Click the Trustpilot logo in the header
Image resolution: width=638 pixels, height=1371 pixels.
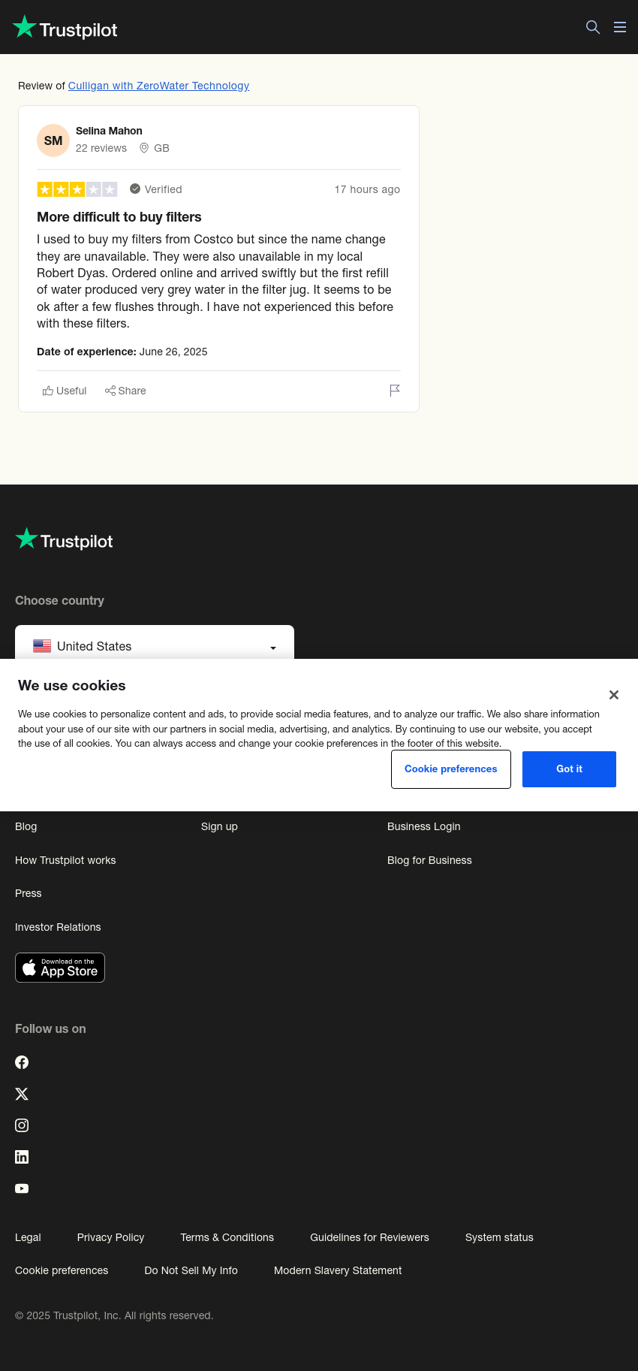coord(65,28)
